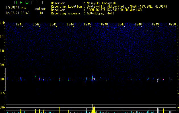The image size is (179, 113).
Task: Click the gray frequency range bar on left axis
Action: click(x=5, y=79)
